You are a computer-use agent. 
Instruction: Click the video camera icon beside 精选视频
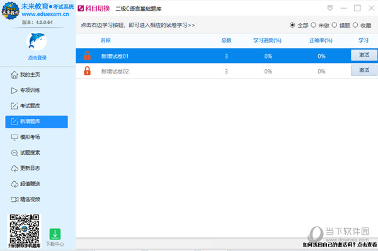(x=14, y=199)
